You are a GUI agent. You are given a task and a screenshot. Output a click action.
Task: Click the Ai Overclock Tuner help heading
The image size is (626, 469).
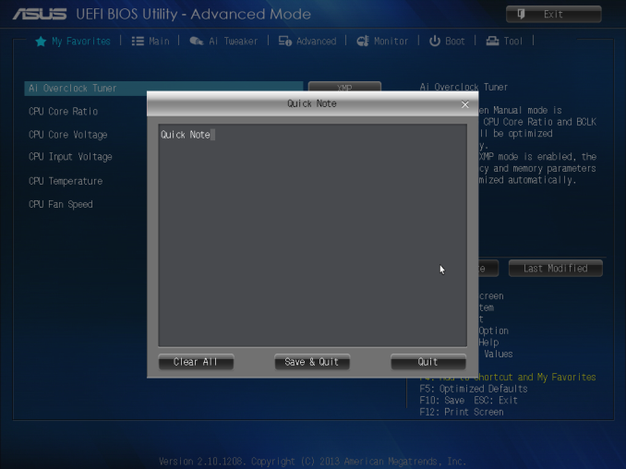(463, 87)
